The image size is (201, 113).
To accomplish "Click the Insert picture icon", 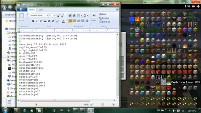I will 94,16.
